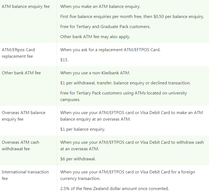Click the overseas cash withdrawal description text
The width and height of the screenshot is (209, 193).
pyautogui.click(x=132, y=146)
